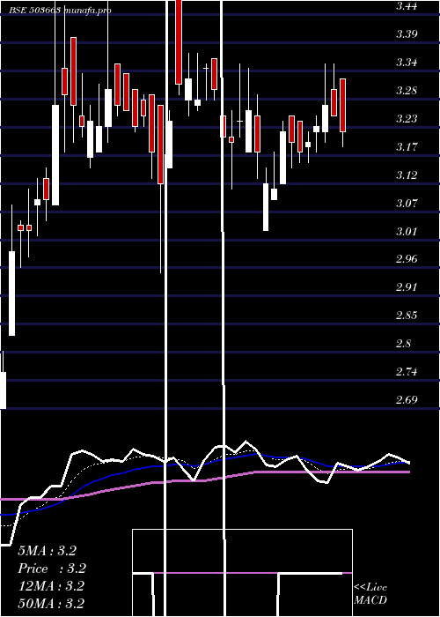Select the 3.34 price axis label
This screenshot has height=617, width=440.
click(407, 63)
